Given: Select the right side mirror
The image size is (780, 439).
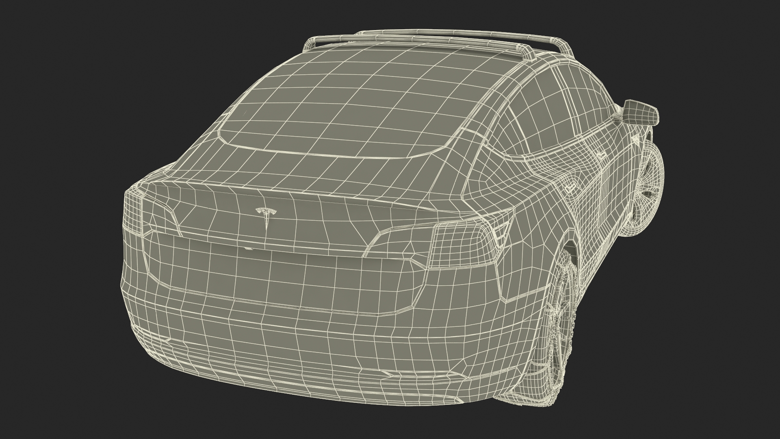Looking at the screenshot, I should point(640,112).
